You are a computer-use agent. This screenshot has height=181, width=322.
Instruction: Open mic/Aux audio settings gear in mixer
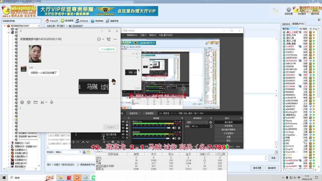coord(179,128)
